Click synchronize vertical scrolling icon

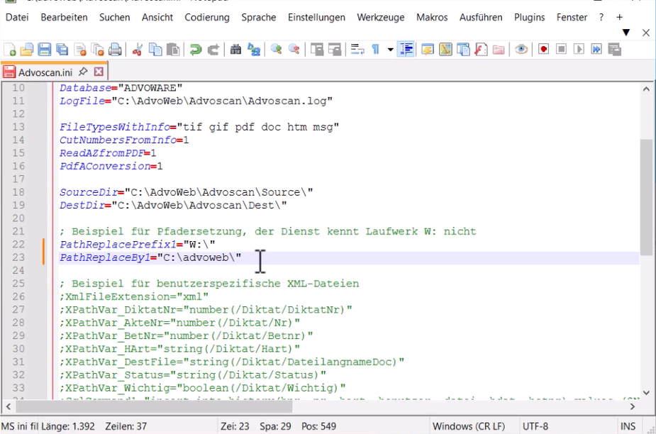coord(317,50)
